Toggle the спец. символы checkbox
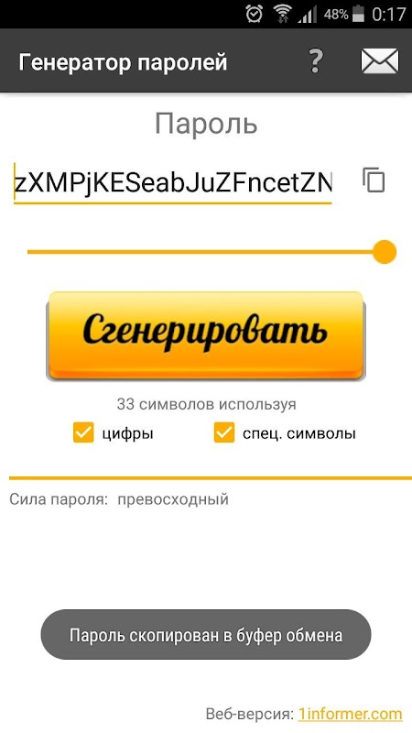412x733 pixels. pyautogui.click(x=223, y=432)
